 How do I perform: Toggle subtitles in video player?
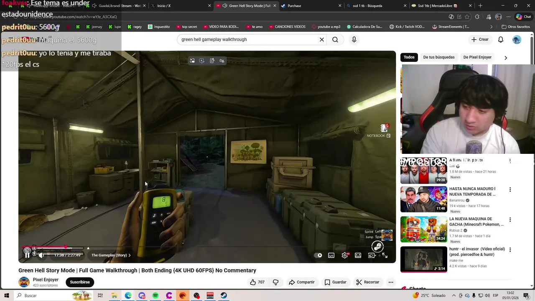[x=331, y=255]
